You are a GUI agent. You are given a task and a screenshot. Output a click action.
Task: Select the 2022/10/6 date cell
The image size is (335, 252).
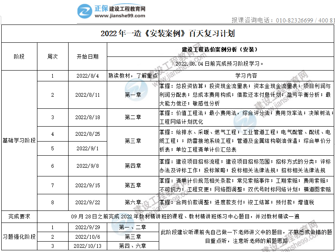[x=87, y=237]
